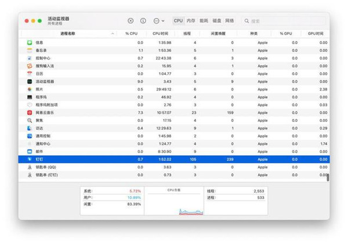Viewport: 348px width, 244px height.
Task: Switch to the 内存 (Memory) tab
Action: (191, 20)
